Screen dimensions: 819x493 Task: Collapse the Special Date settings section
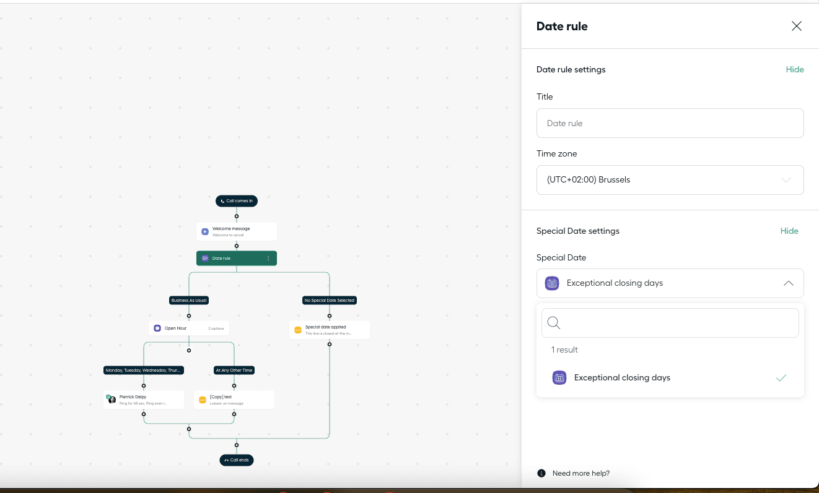(x=789, y=231)
